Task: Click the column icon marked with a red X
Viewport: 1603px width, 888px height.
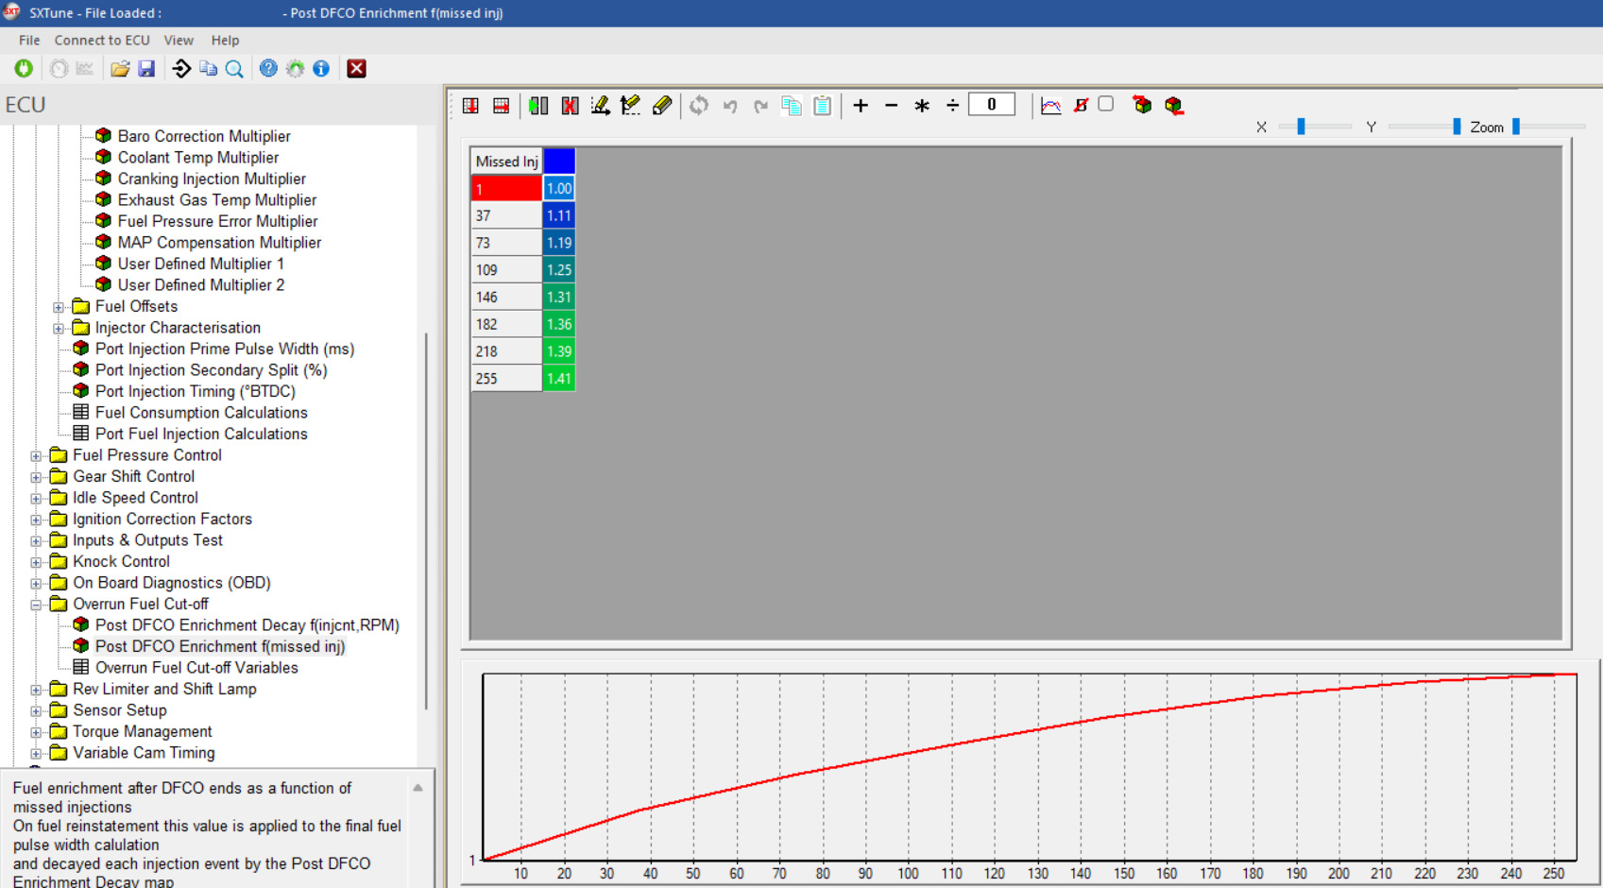Action: 570,106
